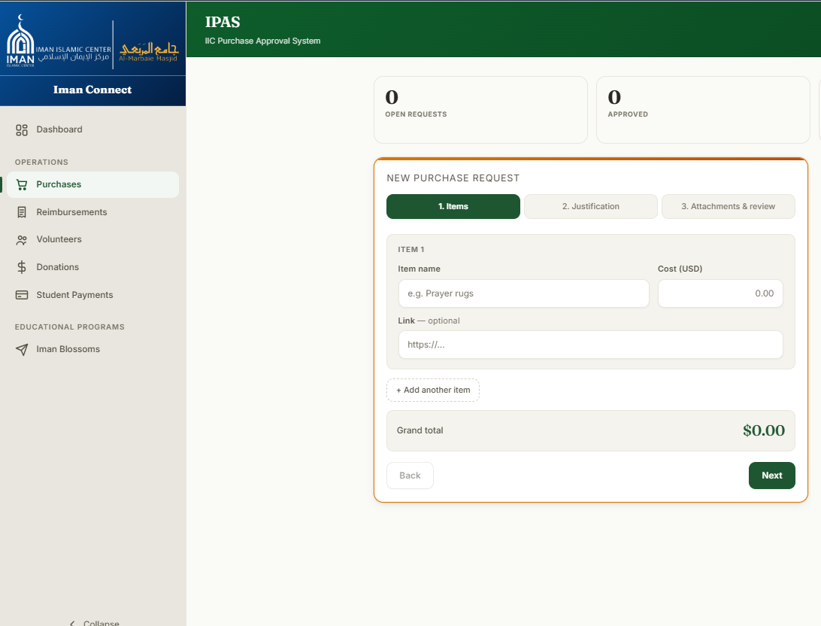Click the IPAS header title

[x=223, y=22]
